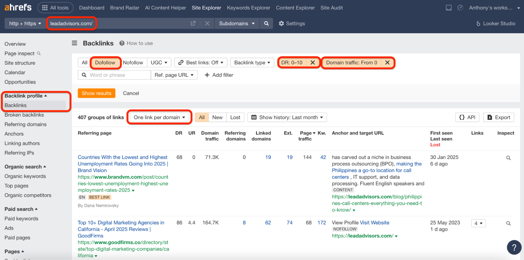Open Settings gear
524x260 pixels.
coord(292,24)
